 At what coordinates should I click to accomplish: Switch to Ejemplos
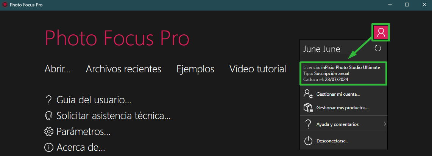(195, 69)
